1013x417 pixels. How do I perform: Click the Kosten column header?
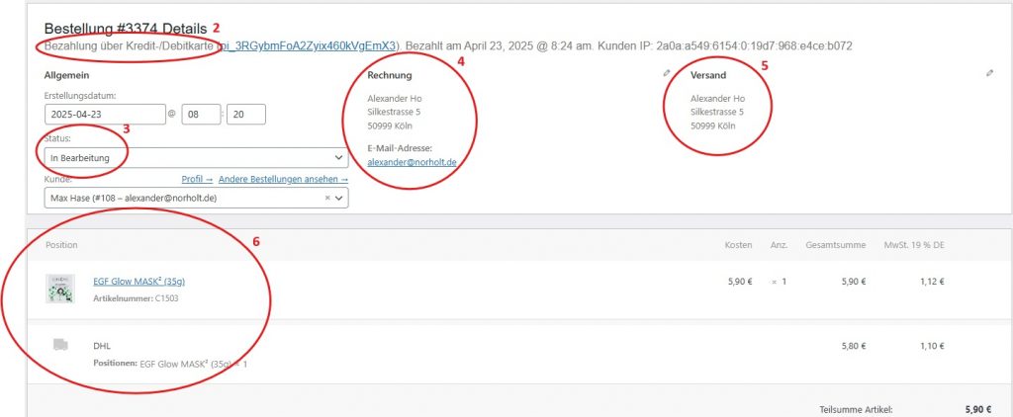click(738, 244)
